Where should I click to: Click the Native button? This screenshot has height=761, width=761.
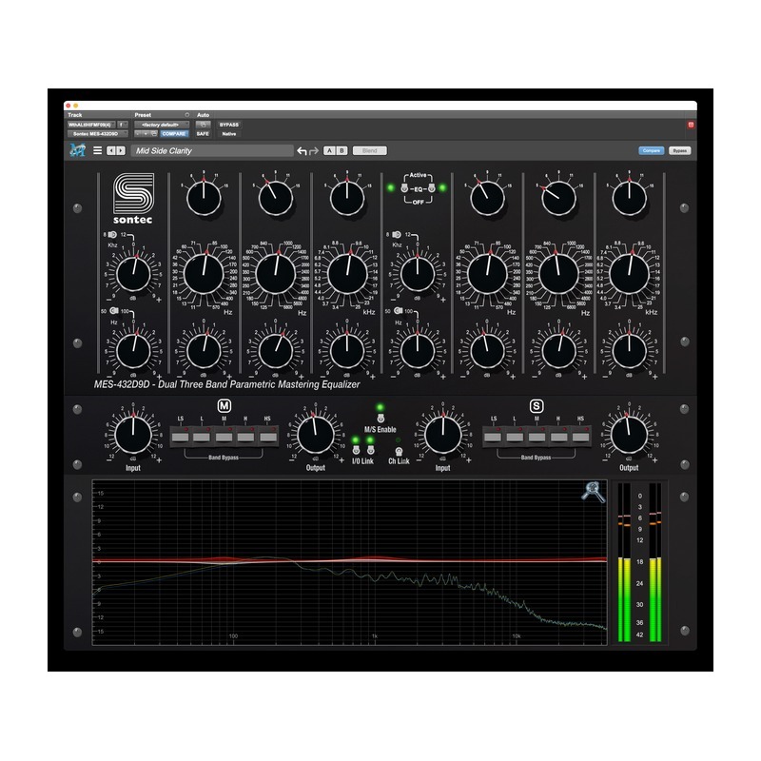[228, 133]
